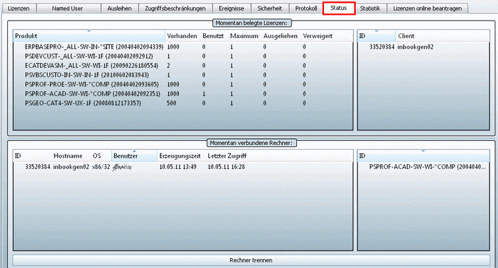Select PSPROF-ACAD-SW-WI-*COMP in the licenses table
The width and height of the screenshot is (498, 268).
(x=183, y=94)
